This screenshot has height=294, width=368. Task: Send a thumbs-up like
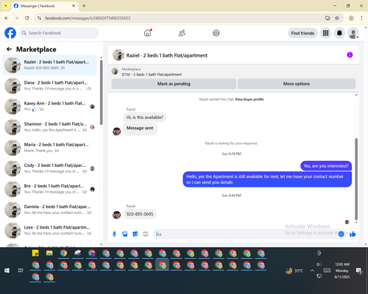pyautogui.click(x=353, y=234)
